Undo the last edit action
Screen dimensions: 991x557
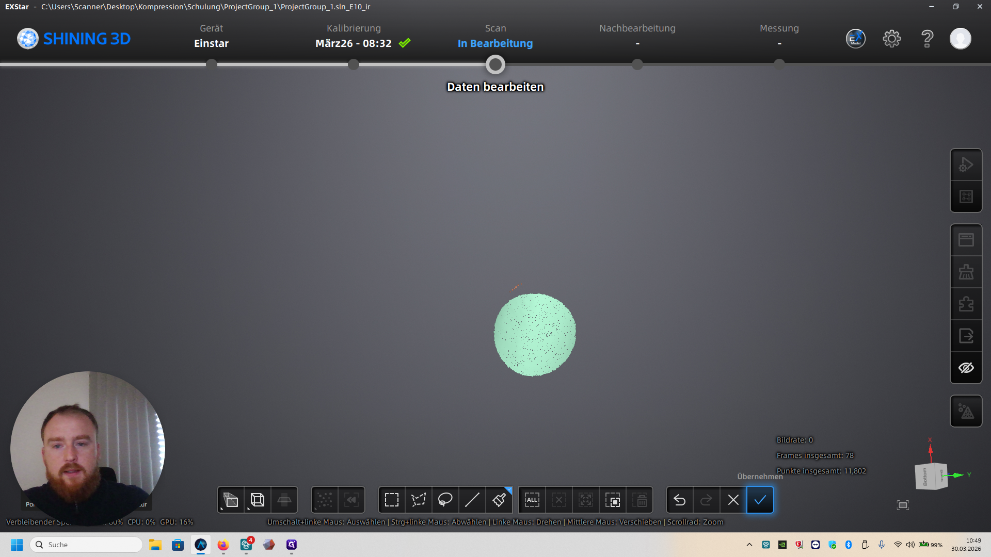(x=679, y=500)
